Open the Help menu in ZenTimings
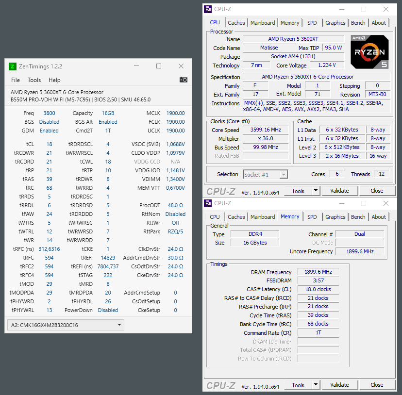This screenshot has width=402, height=395. pos(54,80)
